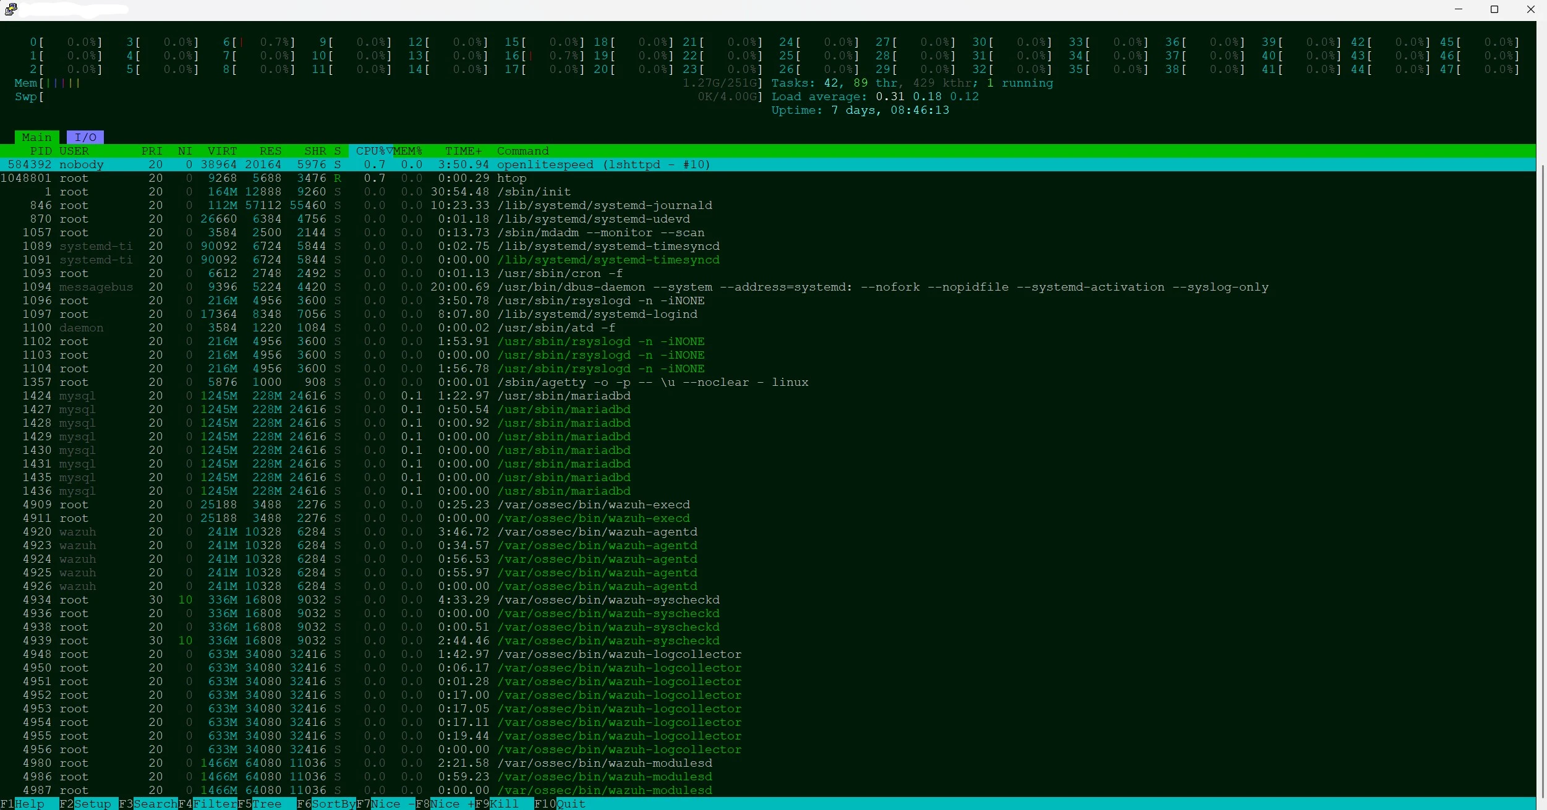The height and width of the screenshot is (810, 1547).
Task: Select the mdadm --monitor --scan row
Action: 768,232
